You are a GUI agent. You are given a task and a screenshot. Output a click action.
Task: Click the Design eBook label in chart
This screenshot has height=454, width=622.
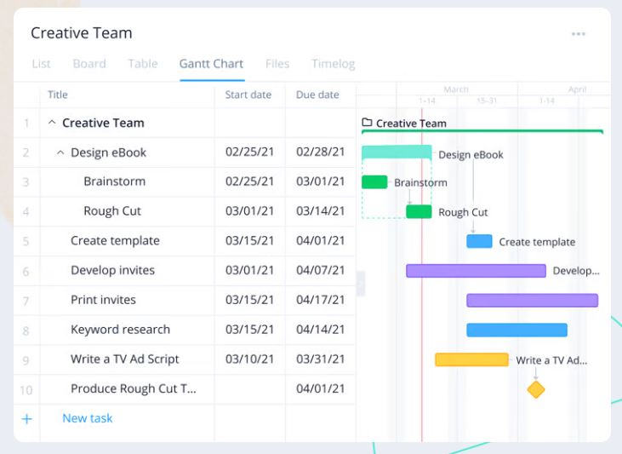(471, 154)
